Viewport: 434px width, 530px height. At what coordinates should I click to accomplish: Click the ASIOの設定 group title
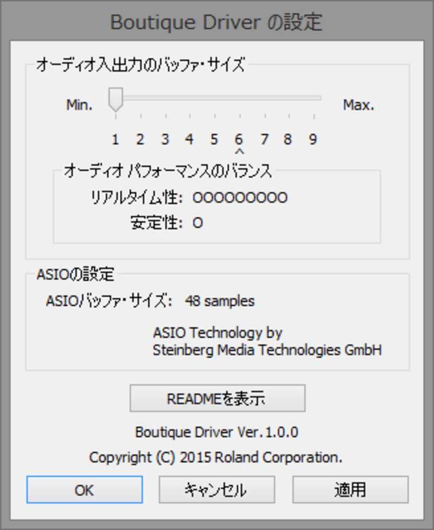(x=75, y=274)
